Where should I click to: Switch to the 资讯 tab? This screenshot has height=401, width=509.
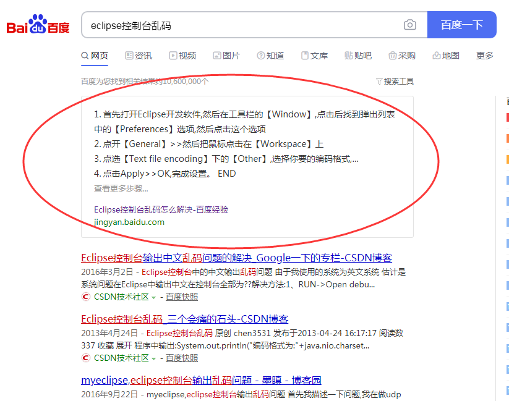[139, 56]
